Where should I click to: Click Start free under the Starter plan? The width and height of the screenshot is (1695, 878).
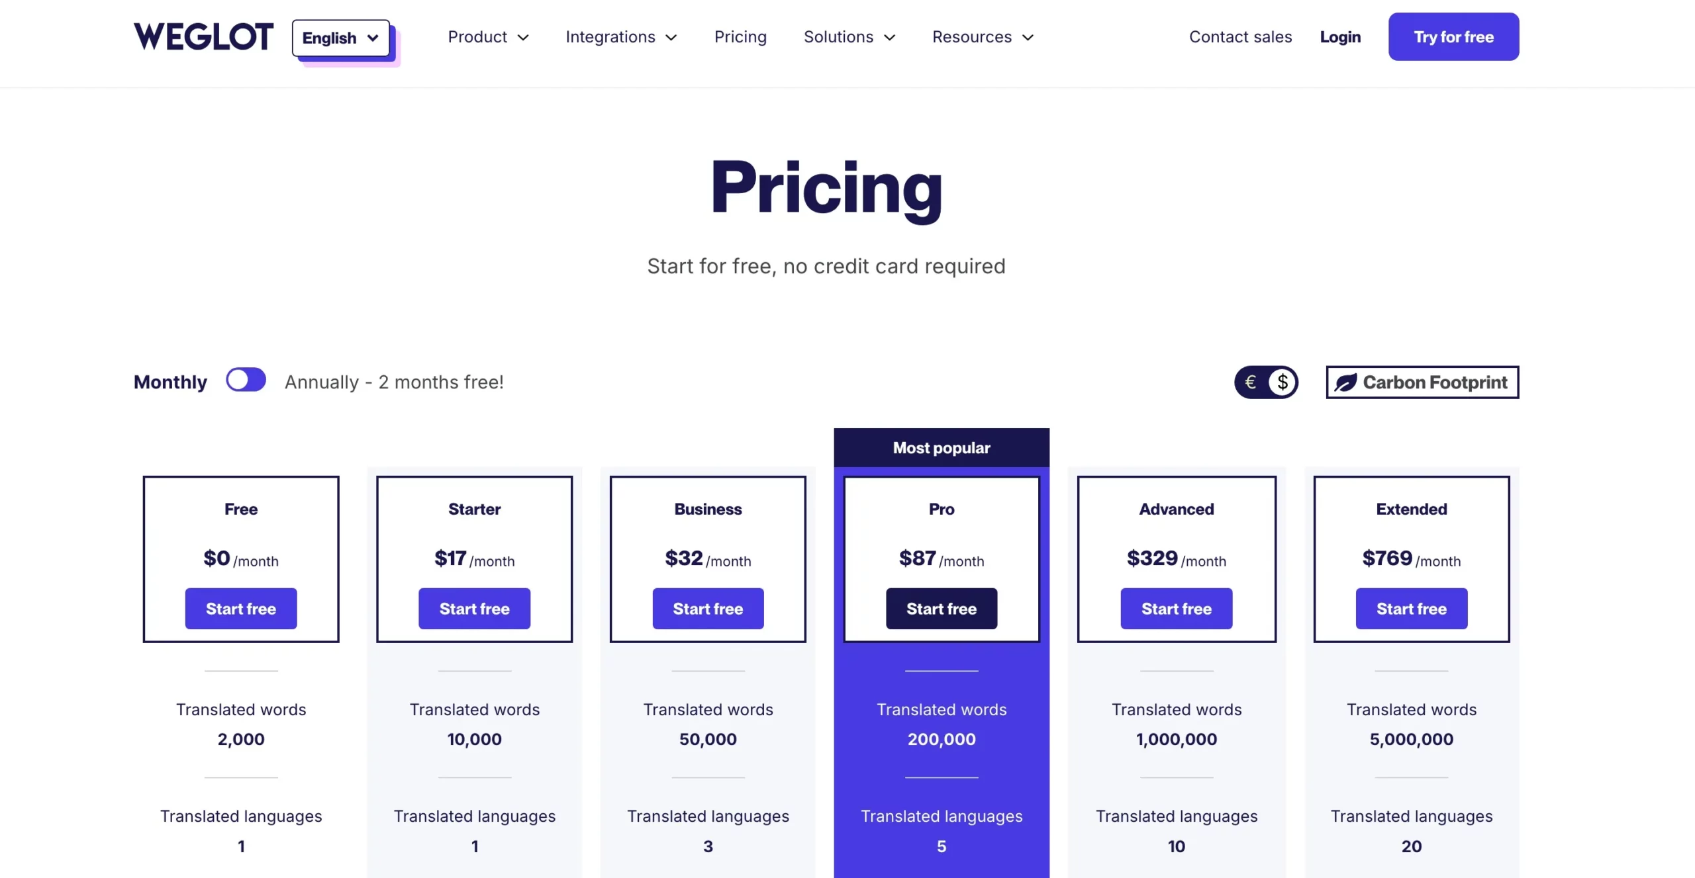click(x=474, y=609)
